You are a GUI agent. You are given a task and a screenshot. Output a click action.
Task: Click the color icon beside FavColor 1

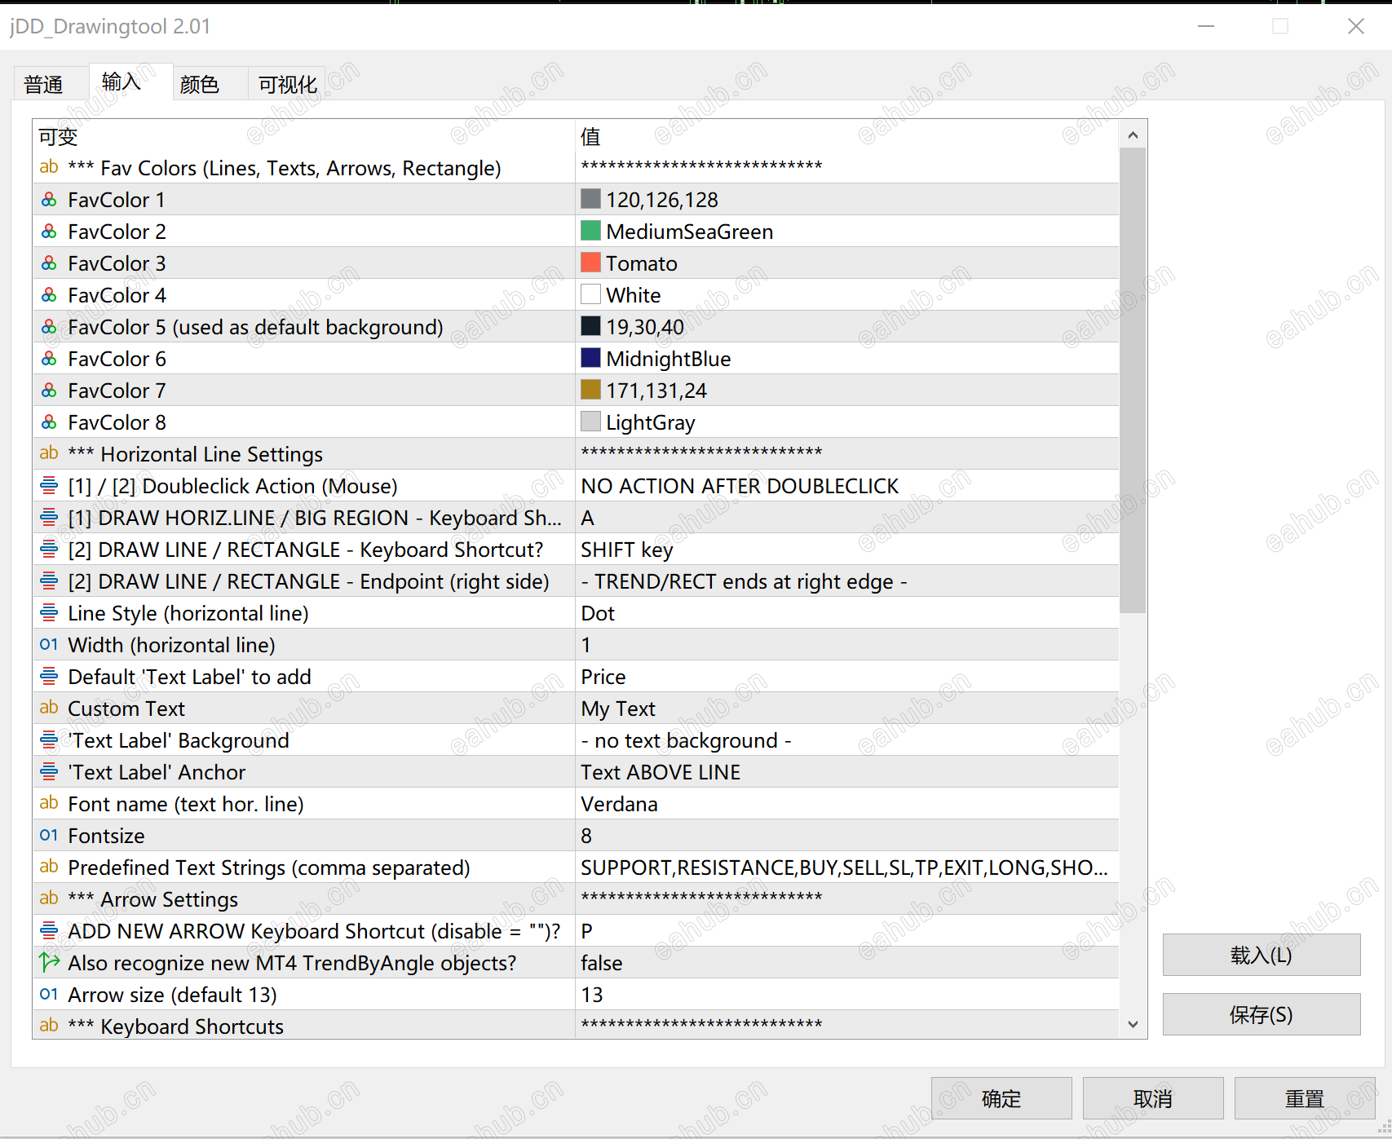pyautogui.click(x=49, y=200)
